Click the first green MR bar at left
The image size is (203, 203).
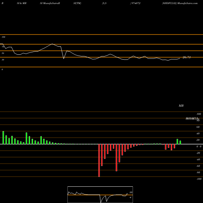pos(3,138)
